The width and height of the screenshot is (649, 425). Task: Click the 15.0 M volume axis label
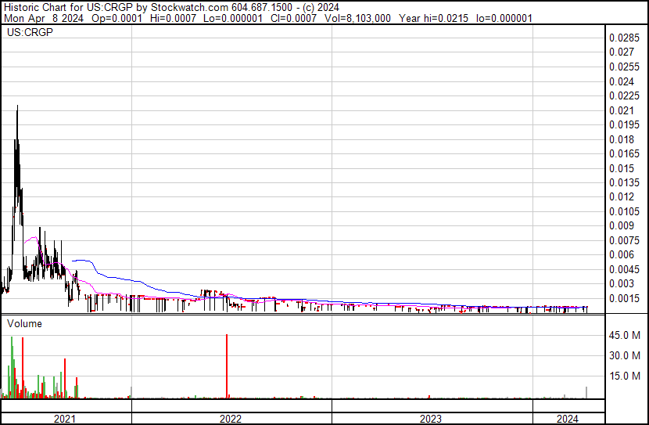point(626,376)
